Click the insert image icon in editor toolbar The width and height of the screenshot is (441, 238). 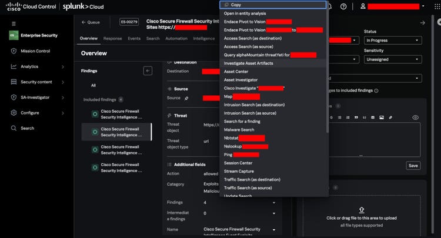[x=382, y=118]
